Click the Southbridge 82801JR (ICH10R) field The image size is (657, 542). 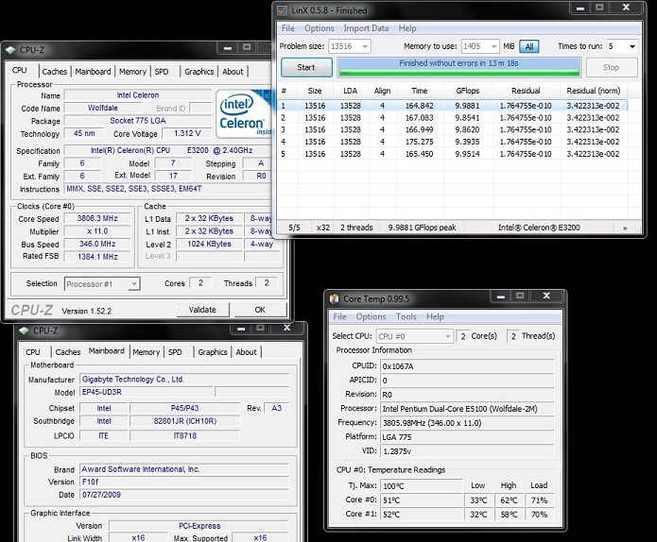pos(185,421)
